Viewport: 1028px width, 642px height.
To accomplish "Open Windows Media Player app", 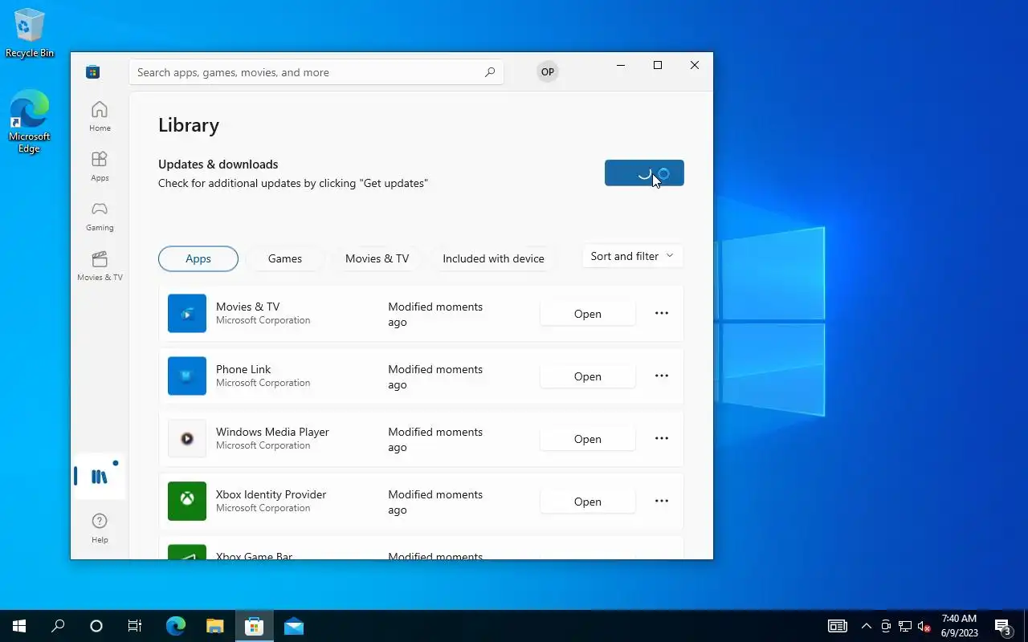I will (x=588, y=439).
